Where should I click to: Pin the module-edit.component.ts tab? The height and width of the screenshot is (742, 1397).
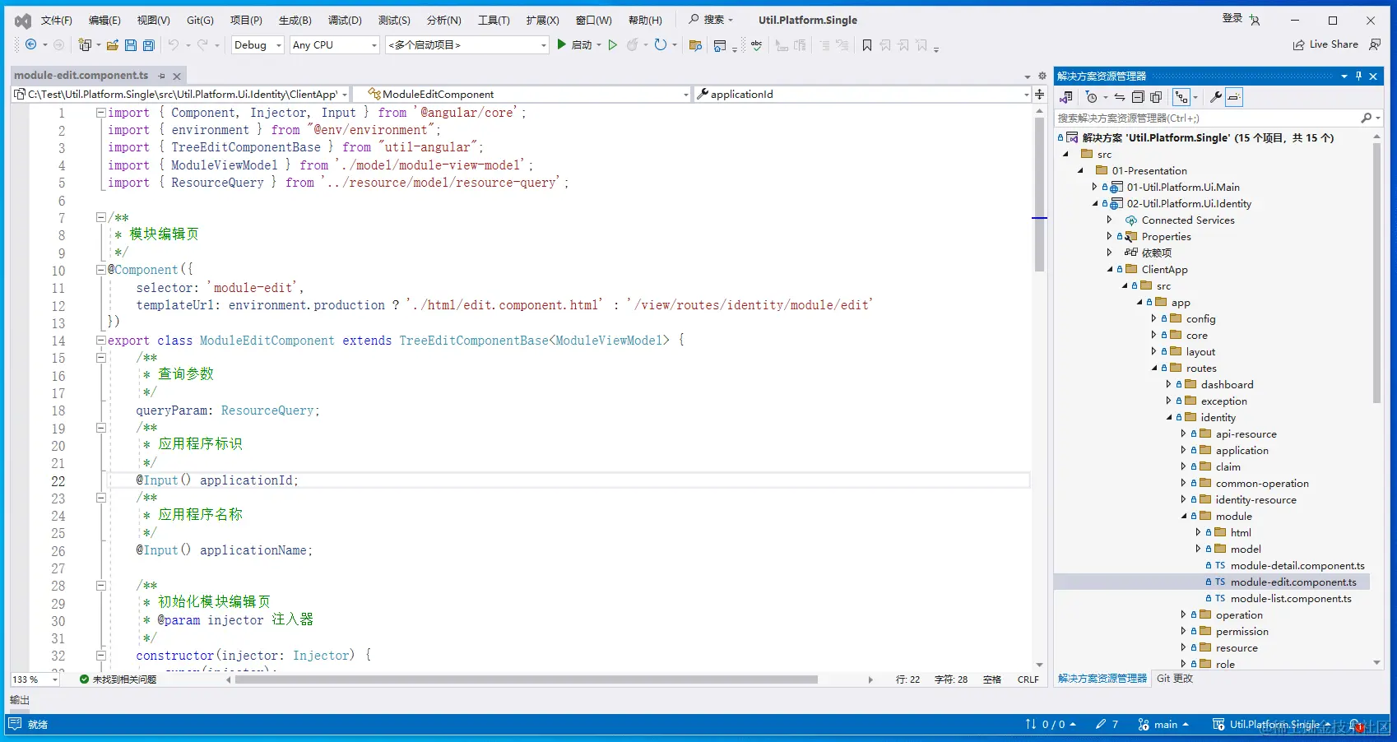(x=162, y=76)
